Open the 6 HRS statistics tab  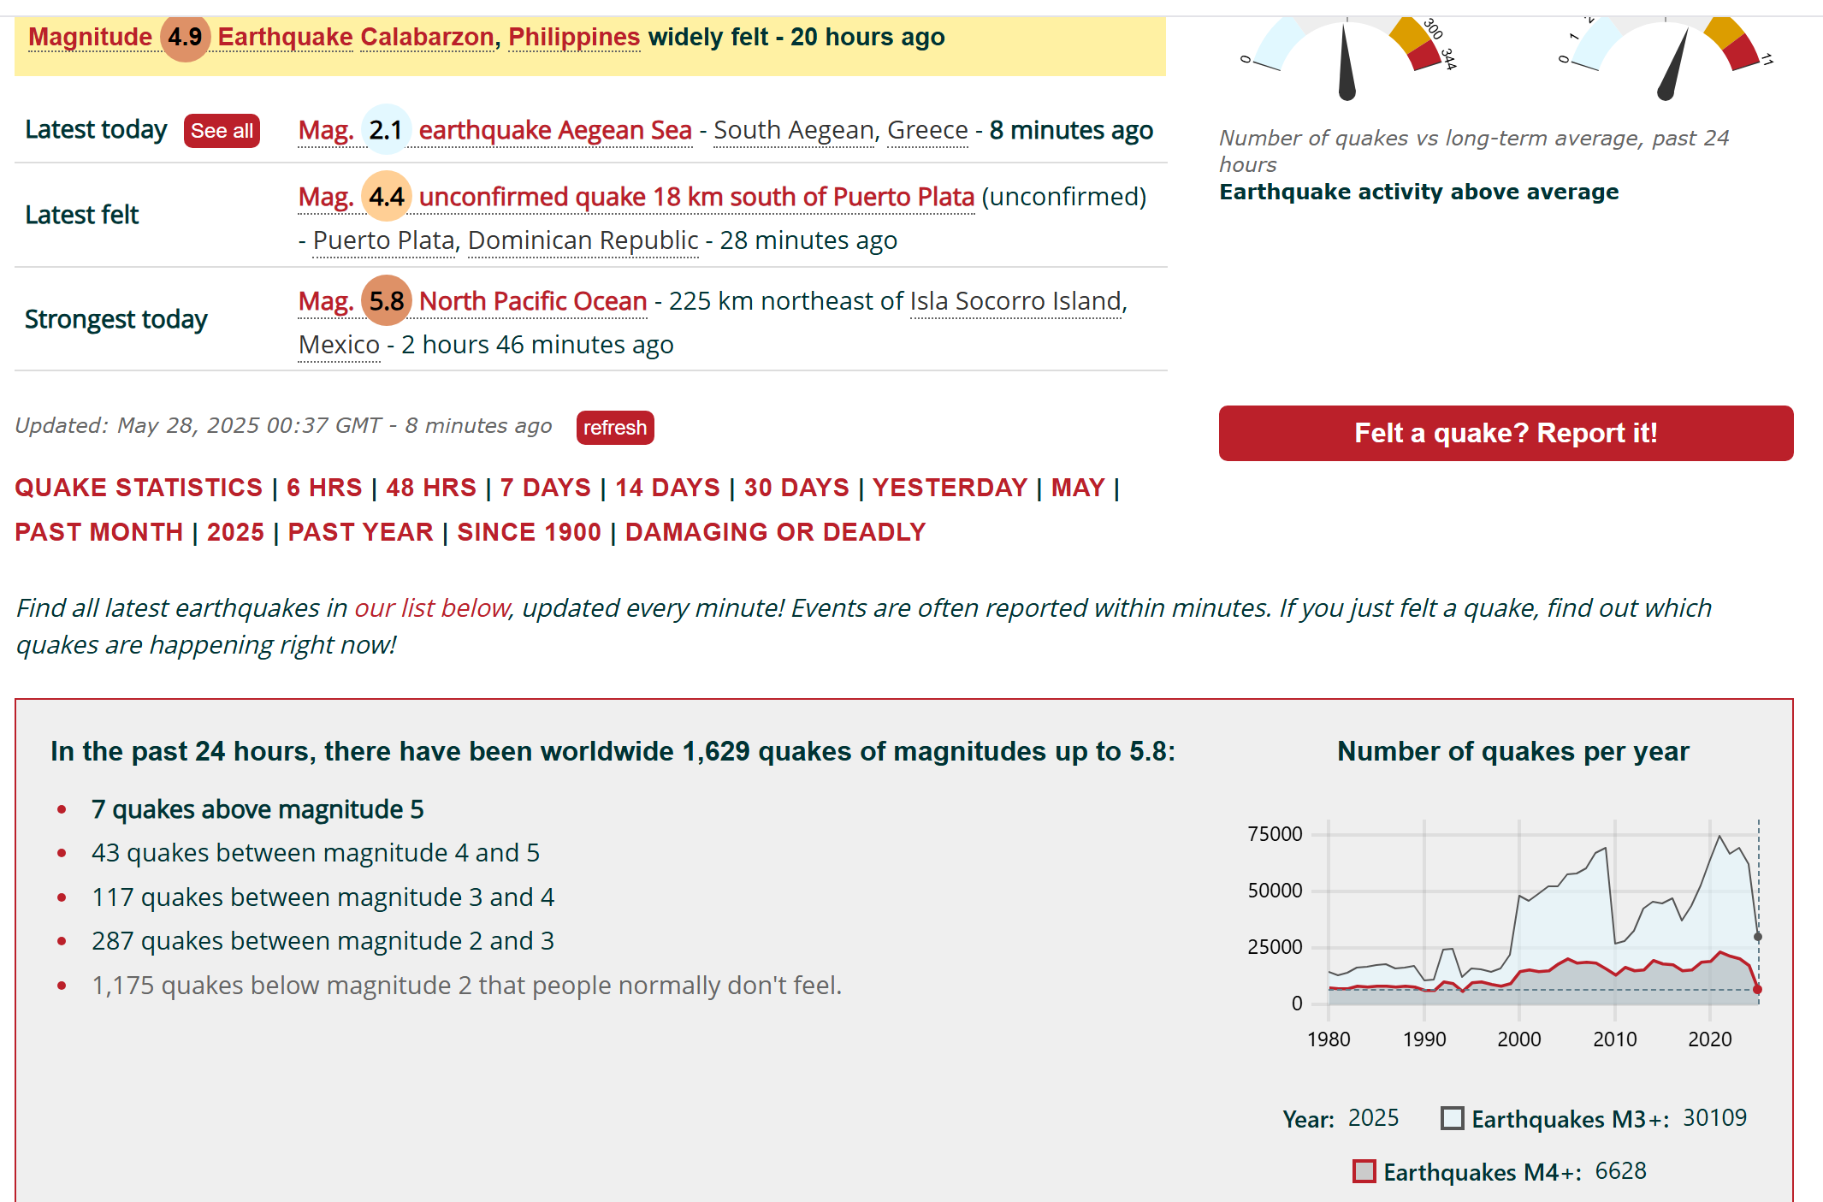(x=324, y=488)
